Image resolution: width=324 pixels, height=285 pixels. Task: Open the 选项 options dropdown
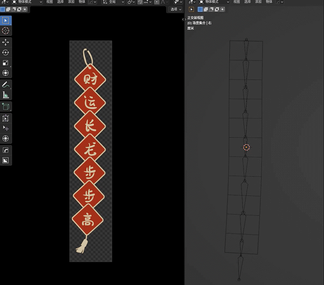(x=176, y=9)
